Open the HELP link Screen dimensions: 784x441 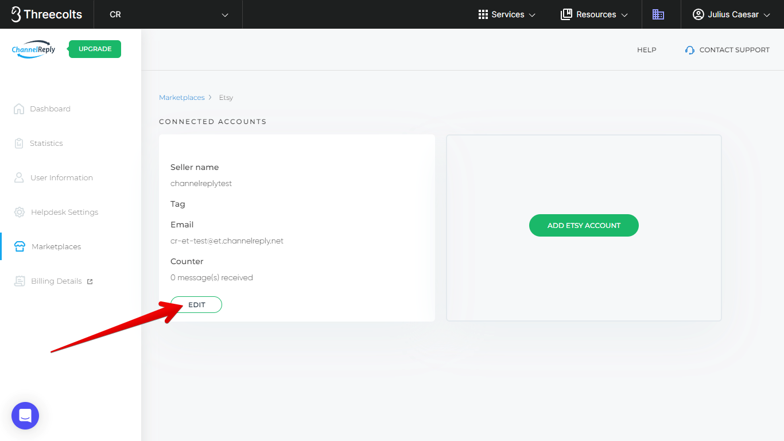[646, 50]
